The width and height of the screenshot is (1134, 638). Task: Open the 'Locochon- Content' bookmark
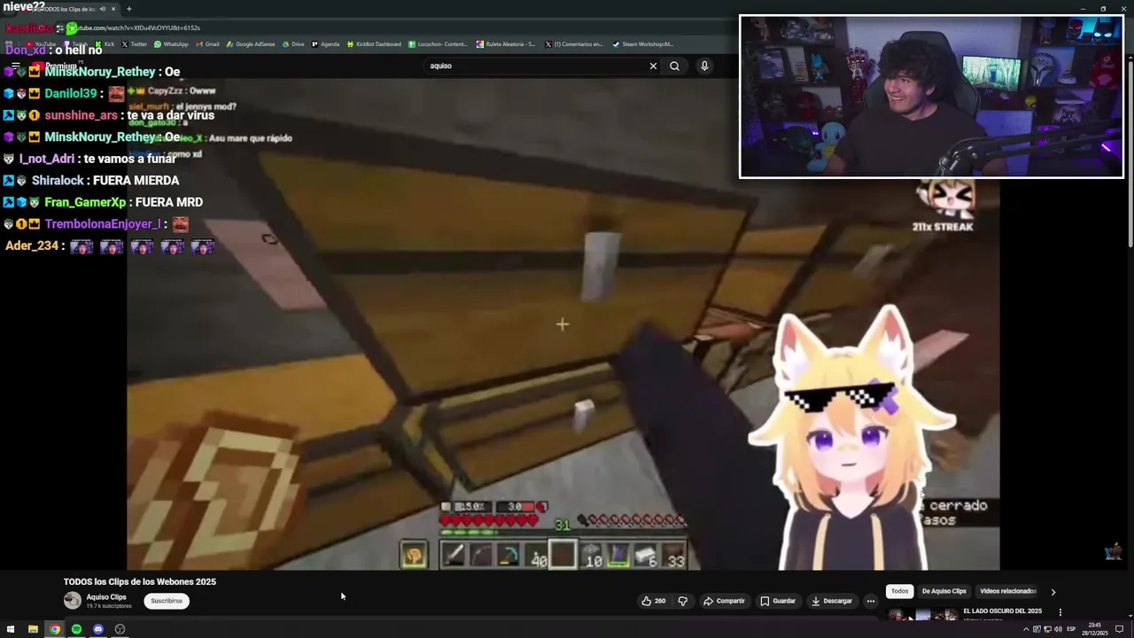click(438, 44)
